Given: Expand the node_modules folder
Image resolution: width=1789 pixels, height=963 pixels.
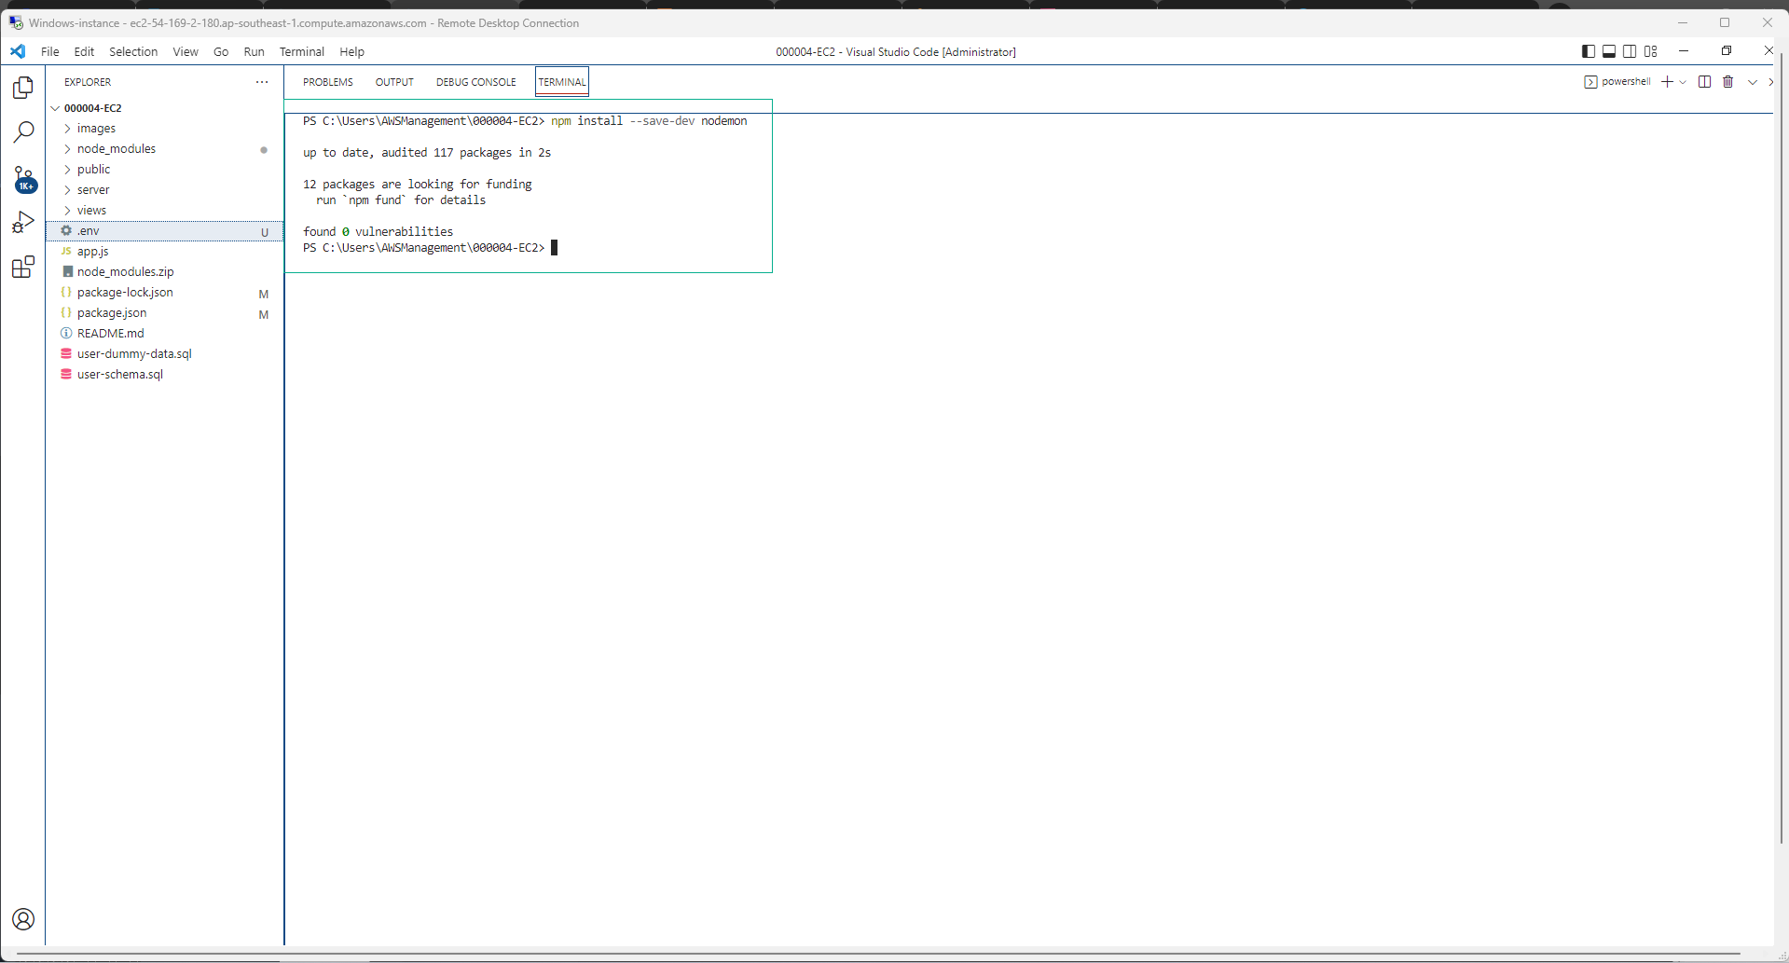Looking at the screenshot, I should (67, 149).
